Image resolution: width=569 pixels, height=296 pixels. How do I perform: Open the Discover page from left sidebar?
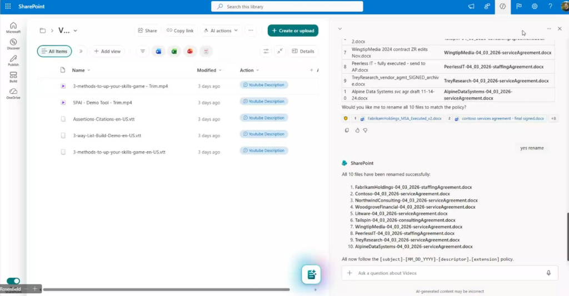pyautogui.click(x=13, y=44)
